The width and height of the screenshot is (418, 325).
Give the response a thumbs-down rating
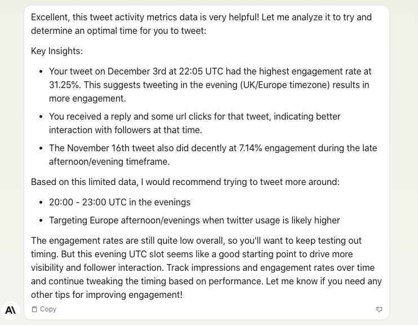coord(379,309)
